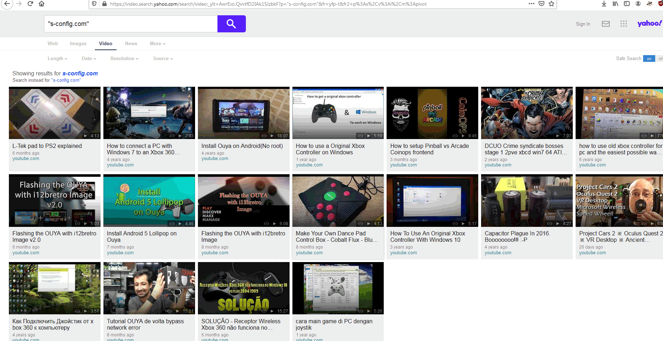View site security via padlock icon
Screen dimensions: 663x341
tap(104, 4)
